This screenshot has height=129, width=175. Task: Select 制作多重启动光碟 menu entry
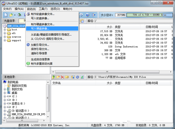point(52,63)
